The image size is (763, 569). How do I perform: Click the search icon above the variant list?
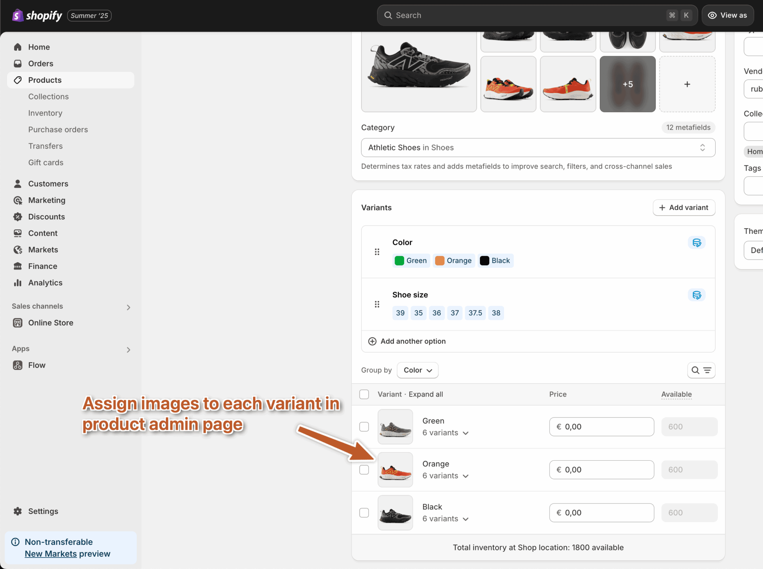click(x=695, y=370)
